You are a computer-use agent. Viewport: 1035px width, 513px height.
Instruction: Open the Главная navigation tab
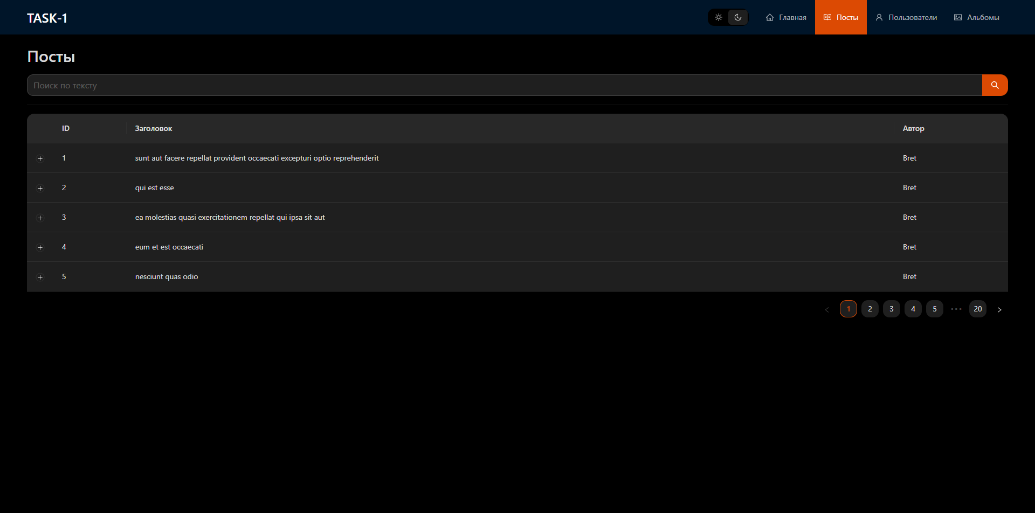pos(786,17)
